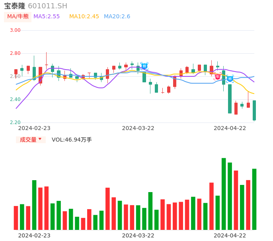Image resolution: width=273 pixels, height=241 pixels.
Task: Click the VOL:46.94万手 readout
Action: click(x=72, y=140)
